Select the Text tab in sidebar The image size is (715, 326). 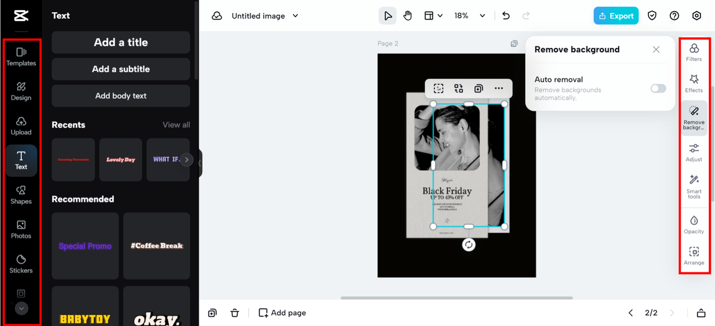(x=21, y=160)
